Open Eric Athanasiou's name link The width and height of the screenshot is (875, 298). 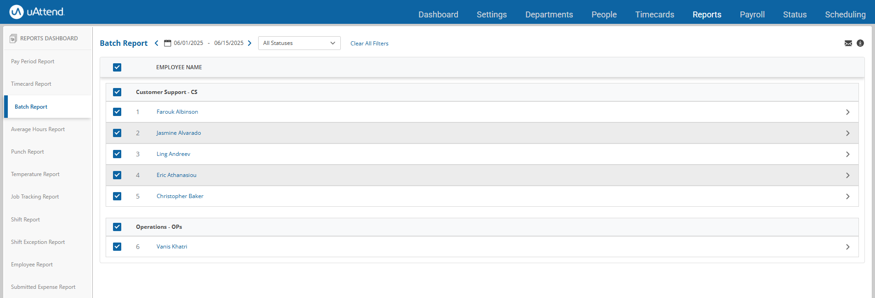[x=176, y=175]
